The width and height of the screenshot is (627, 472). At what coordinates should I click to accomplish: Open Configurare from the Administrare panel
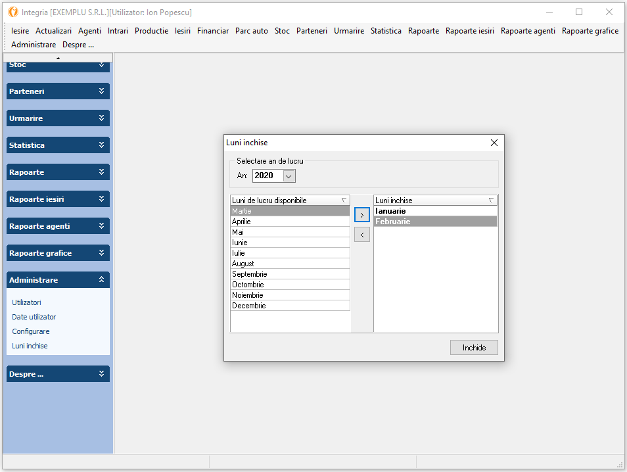[31, 331]
